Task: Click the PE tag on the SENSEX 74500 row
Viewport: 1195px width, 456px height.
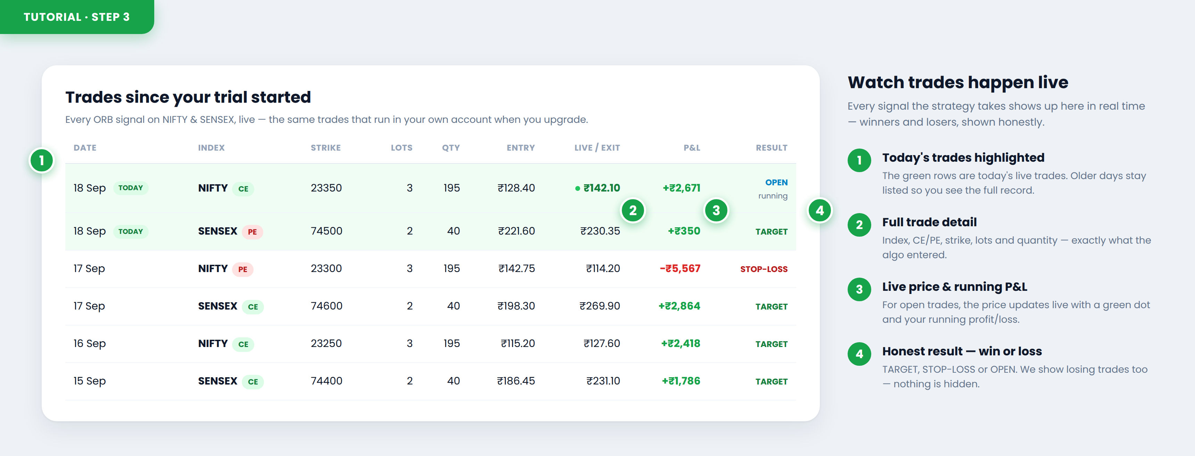Action: point(252,232)
